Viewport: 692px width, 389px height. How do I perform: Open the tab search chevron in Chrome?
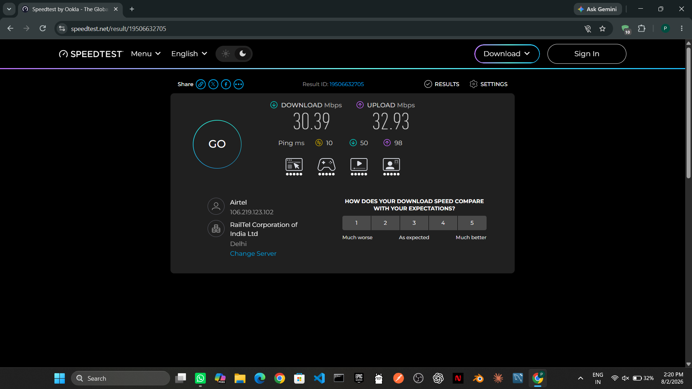tap(9, 9)
